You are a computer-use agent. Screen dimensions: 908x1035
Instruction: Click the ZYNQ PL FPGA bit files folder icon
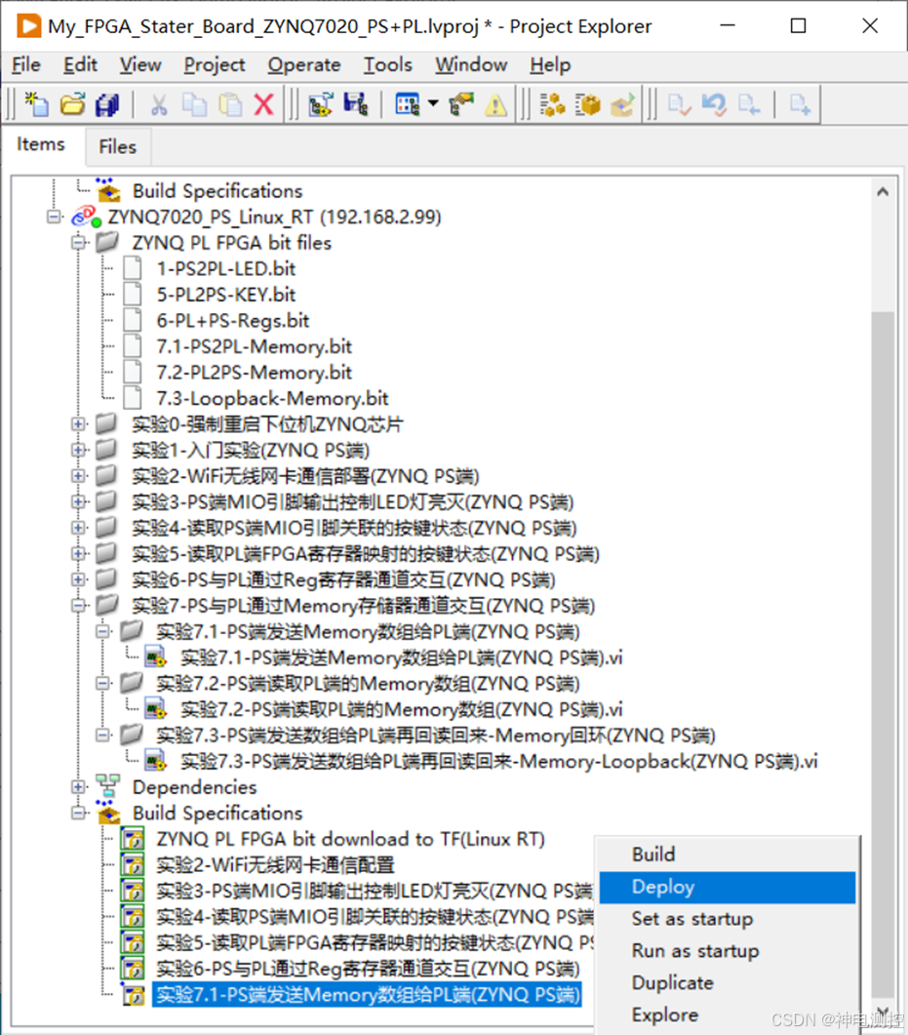click(x=107, y=242)
